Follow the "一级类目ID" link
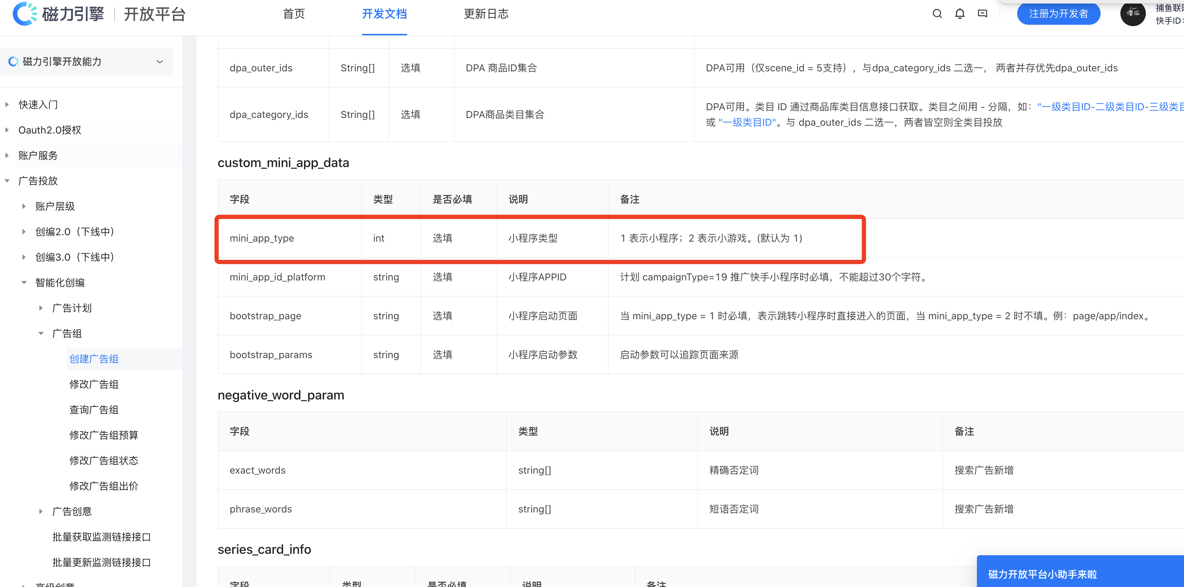Screen dimensions: 1184x587 pos(747,122)
